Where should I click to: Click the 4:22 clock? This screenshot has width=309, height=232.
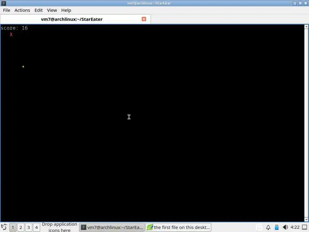tap(295, 227)
